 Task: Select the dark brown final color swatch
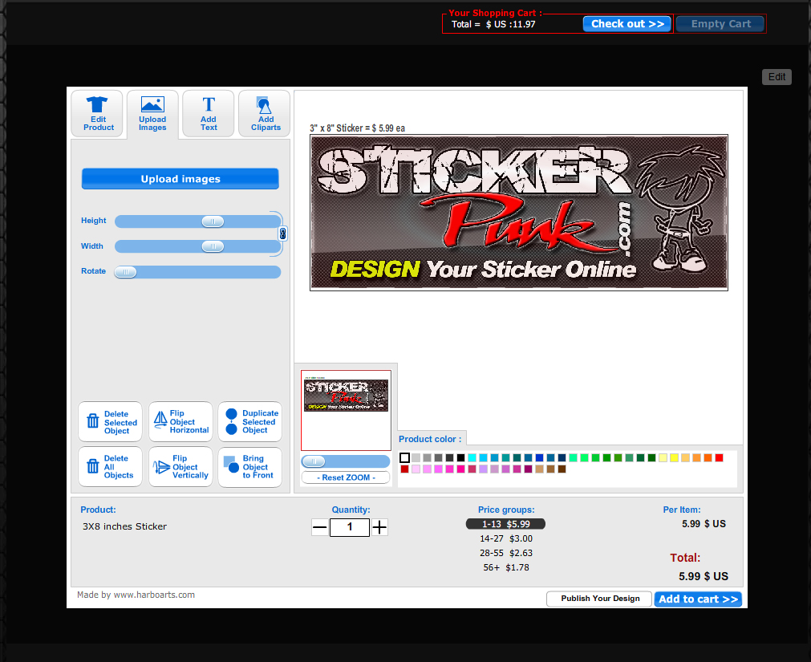[562, 469]
